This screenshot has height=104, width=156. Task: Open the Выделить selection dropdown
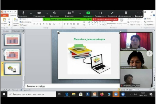(149, 25)
